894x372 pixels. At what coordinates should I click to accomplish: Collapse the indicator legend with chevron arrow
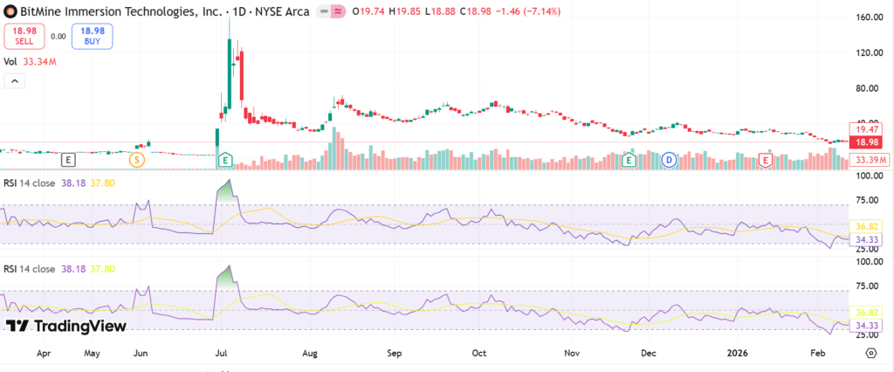(15, 81)
